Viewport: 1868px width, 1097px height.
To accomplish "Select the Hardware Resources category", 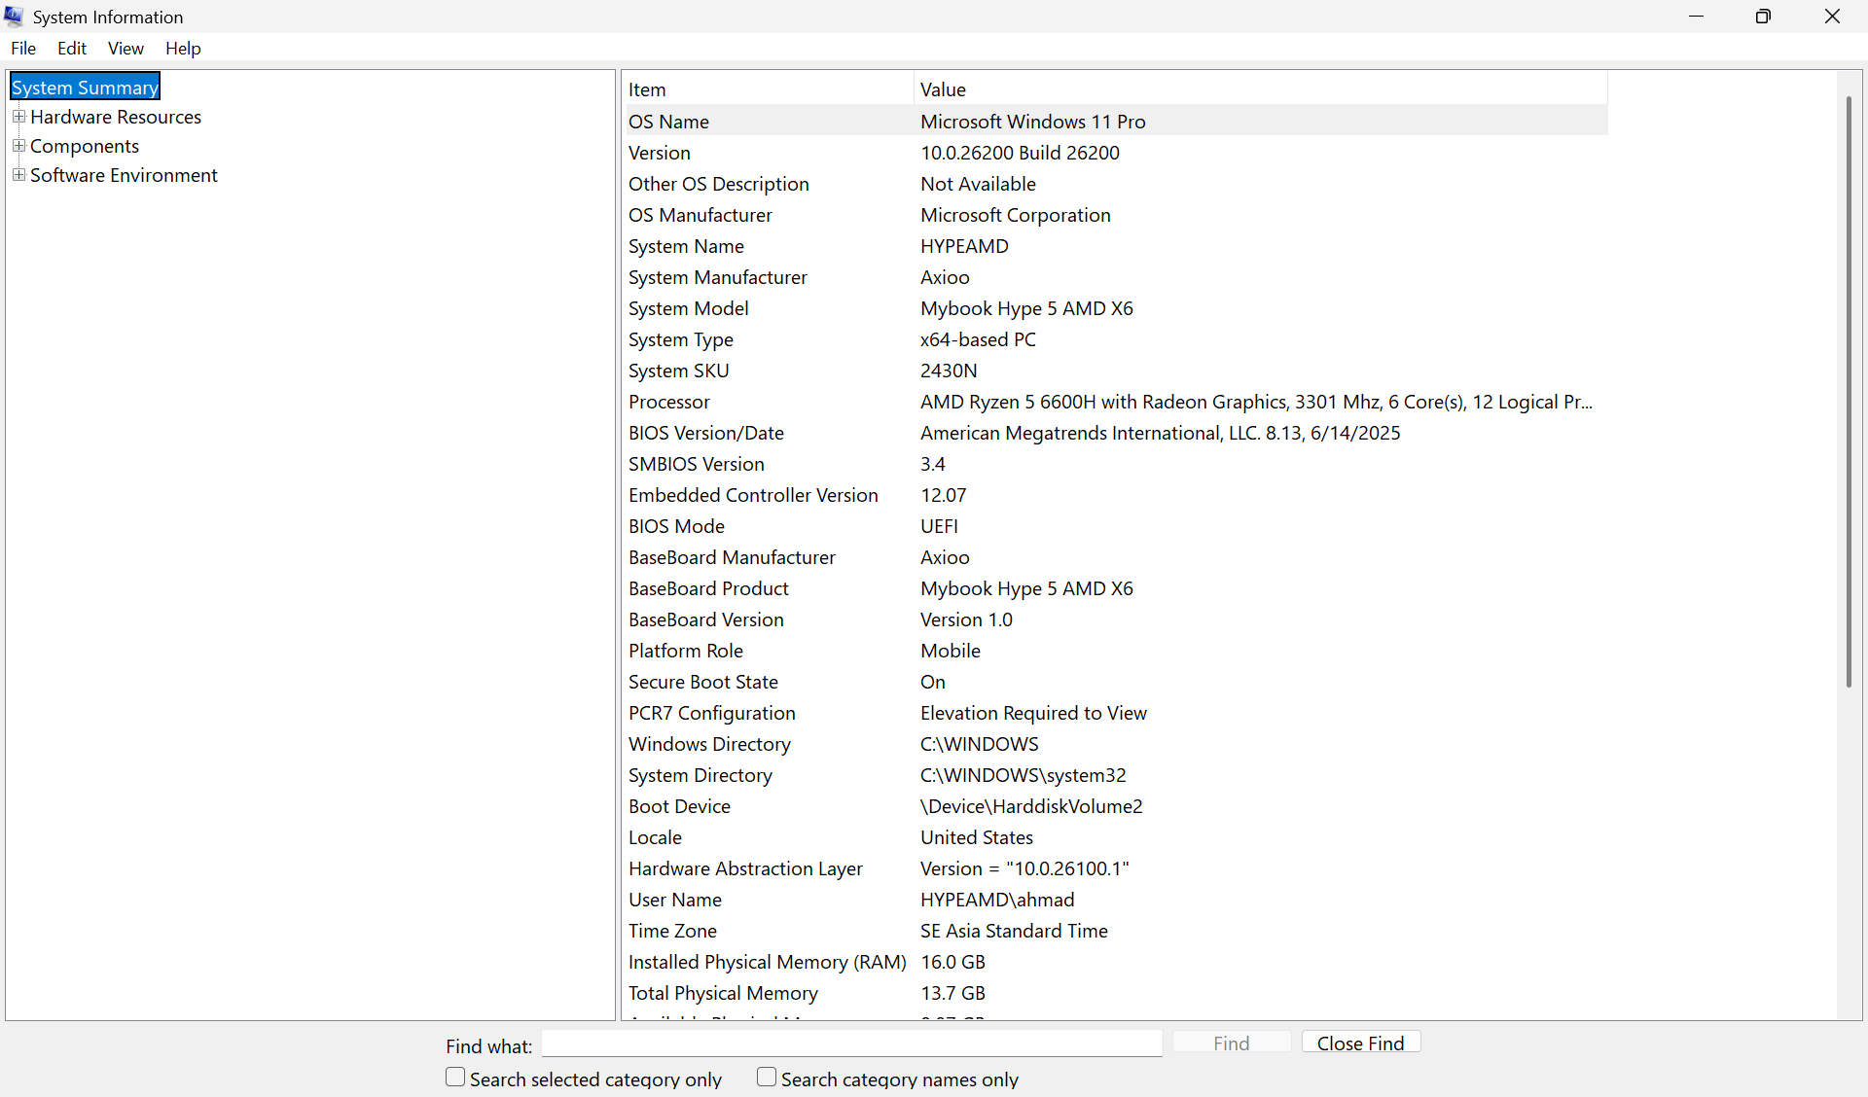I will (x=116, y=117).
